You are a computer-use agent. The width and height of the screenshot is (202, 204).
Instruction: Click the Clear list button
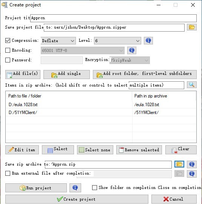tap(181, 150)
